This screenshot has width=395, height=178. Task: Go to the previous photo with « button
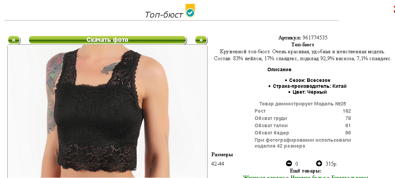coord(14,40)
